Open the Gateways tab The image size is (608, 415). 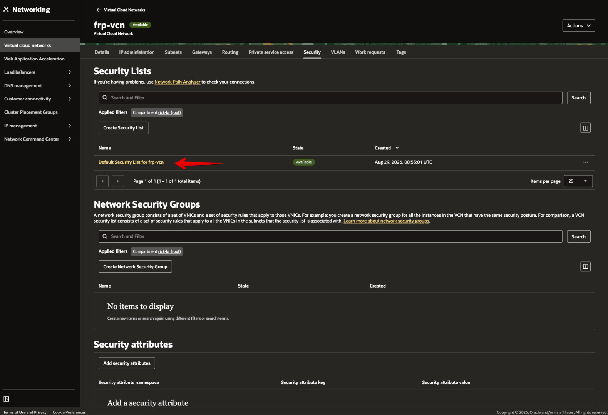202,52
